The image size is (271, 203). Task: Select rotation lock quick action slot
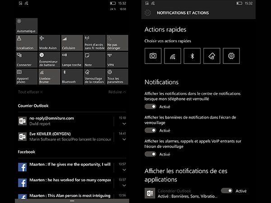(212, 56)
